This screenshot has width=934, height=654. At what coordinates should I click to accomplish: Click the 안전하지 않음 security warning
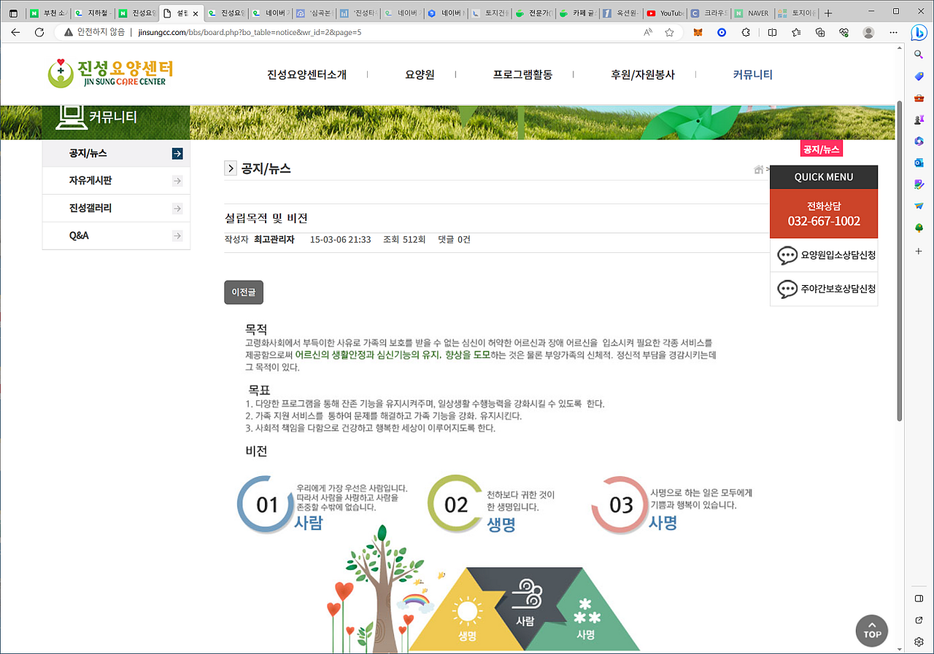(95, 32)
